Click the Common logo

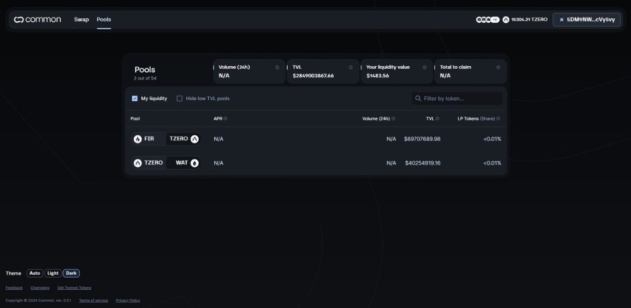tap(37, 20)
